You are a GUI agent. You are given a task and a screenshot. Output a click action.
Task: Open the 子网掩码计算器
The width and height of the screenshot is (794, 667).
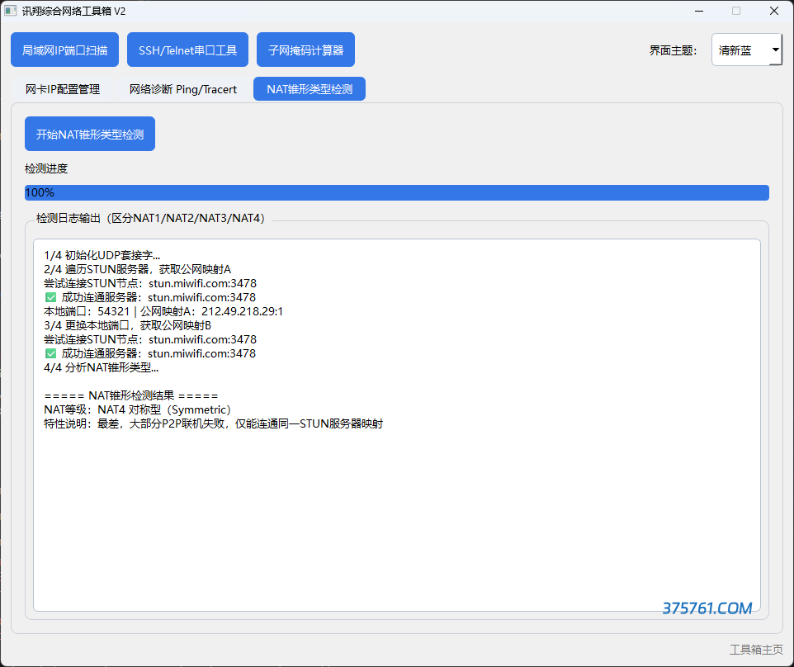pos(305,50)
